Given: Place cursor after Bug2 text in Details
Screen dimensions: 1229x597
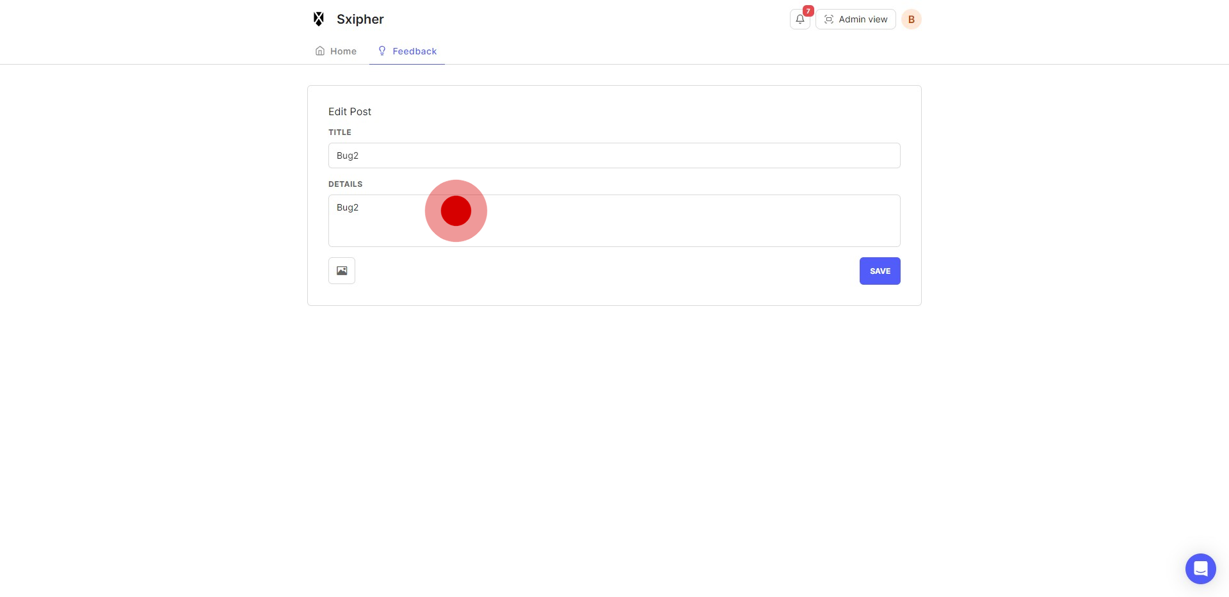Looking at the screenshot, I should coord(360,207).
